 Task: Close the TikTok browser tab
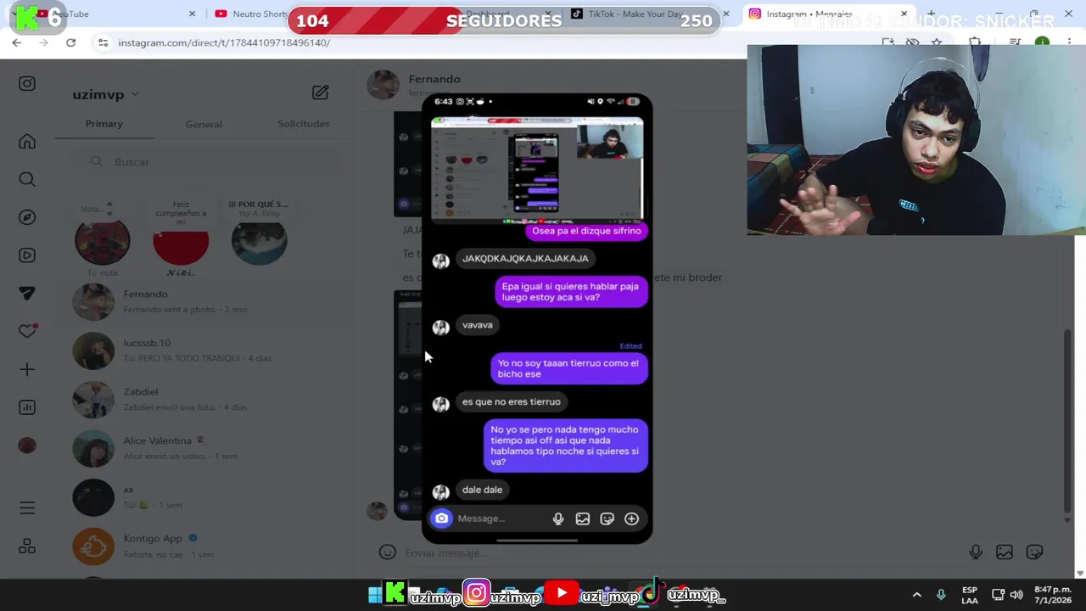[x=725, y=14]
